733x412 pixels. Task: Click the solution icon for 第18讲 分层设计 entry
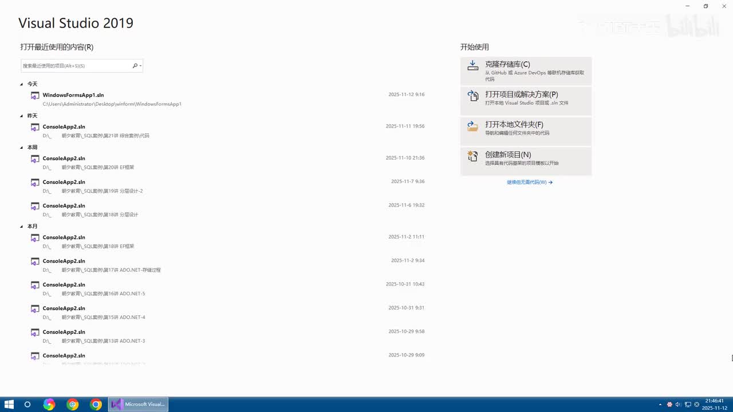(x=35, y=206)
